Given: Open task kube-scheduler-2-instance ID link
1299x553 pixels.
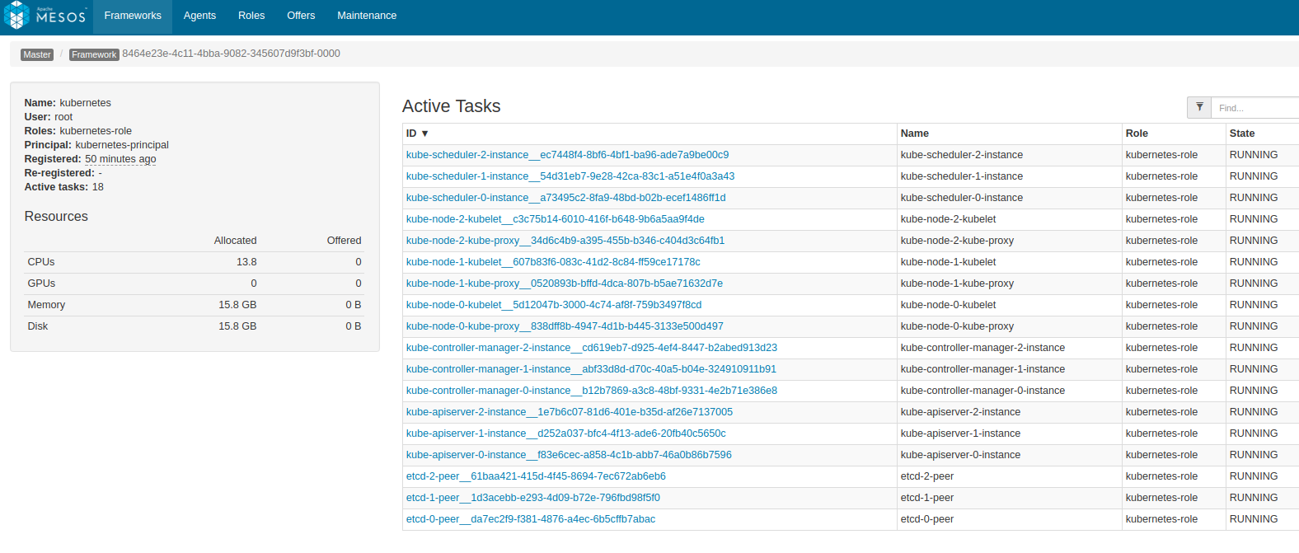Looking at the screenshot, I should [567, 155].
